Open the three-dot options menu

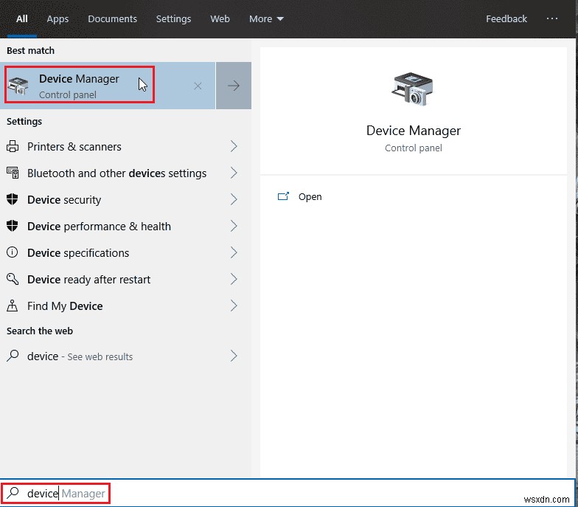[x=551, y=18]
